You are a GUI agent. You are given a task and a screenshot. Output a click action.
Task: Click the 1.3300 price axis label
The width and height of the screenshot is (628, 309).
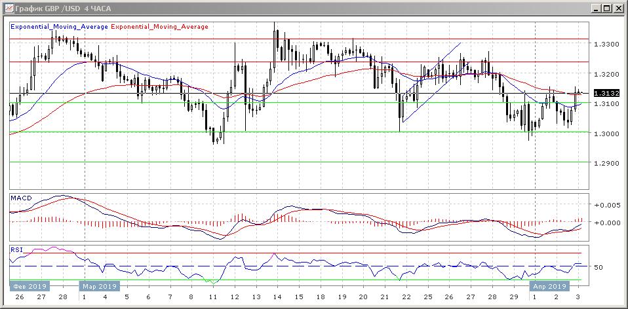click(602, 44)
